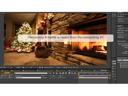Click the Smoother Tolerance value 1
128x96 pixels.
(x=125, y=21)
